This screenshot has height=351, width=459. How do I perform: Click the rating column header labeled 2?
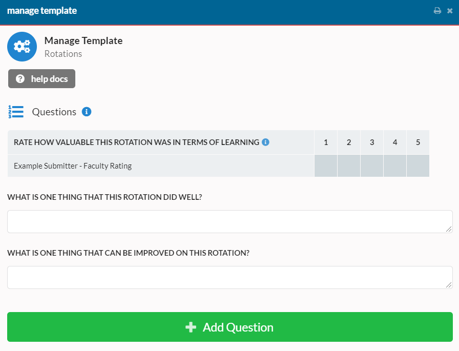pyautogui.click(x=349, y=142)
